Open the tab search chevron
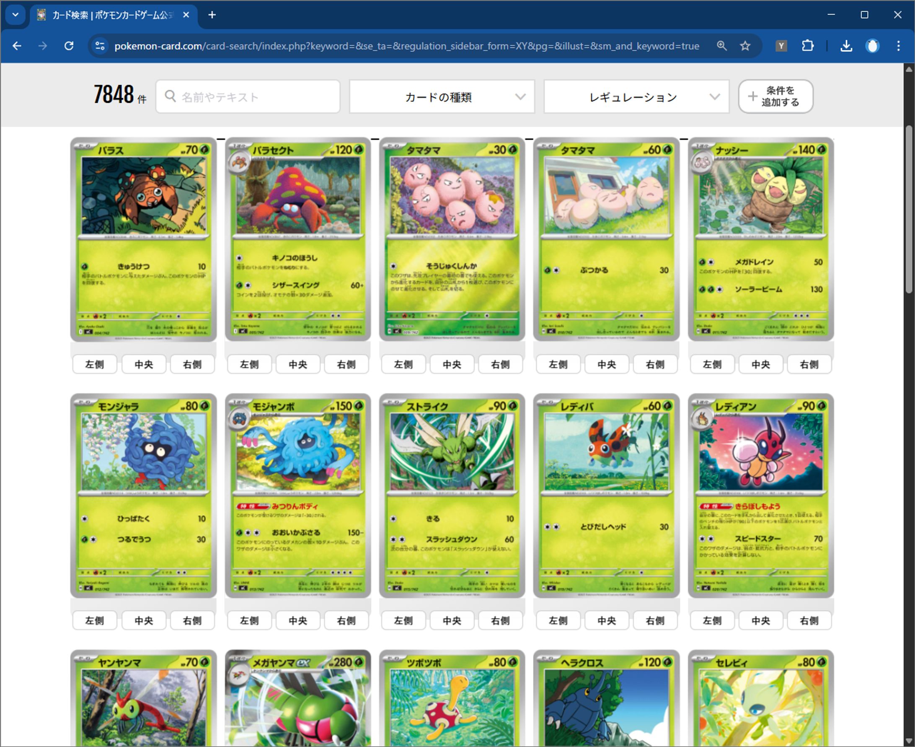Screen dimensions: 915x747 point(16,15)
